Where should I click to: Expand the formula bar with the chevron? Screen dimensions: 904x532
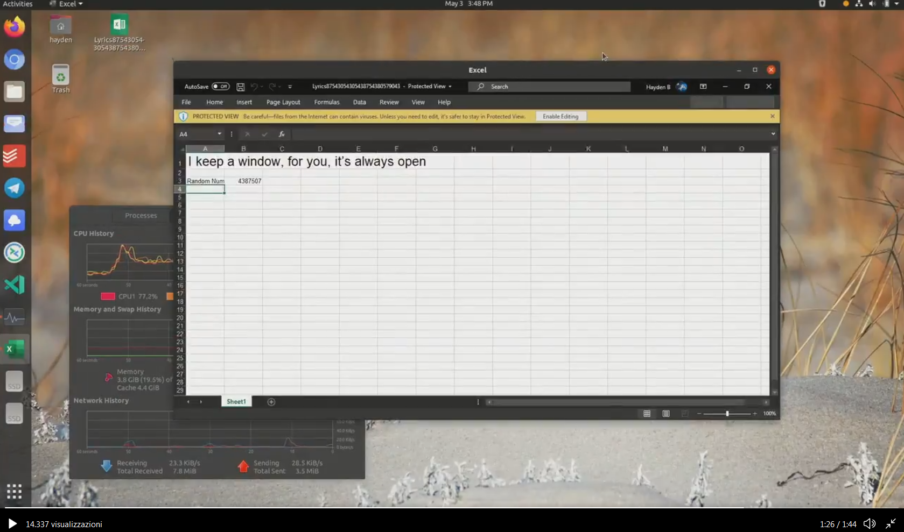[x=773, y=134]
